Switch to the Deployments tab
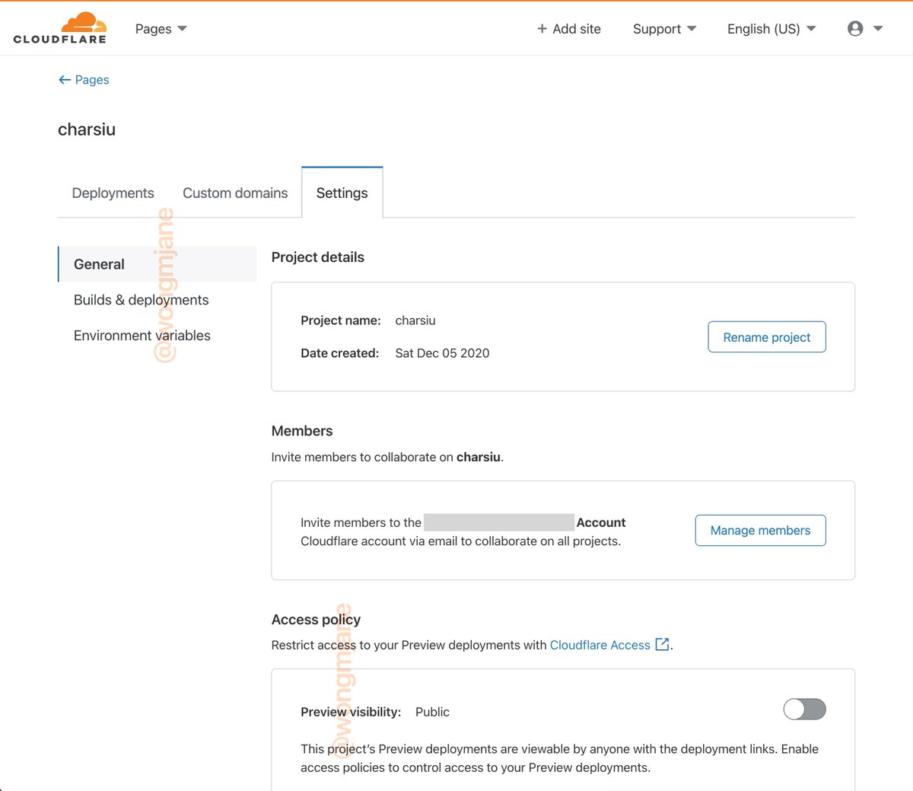913x791 pixels. (113, 193)
